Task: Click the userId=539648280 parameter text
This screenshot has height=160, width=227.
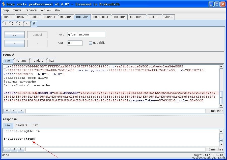Action: click(20, 93)
